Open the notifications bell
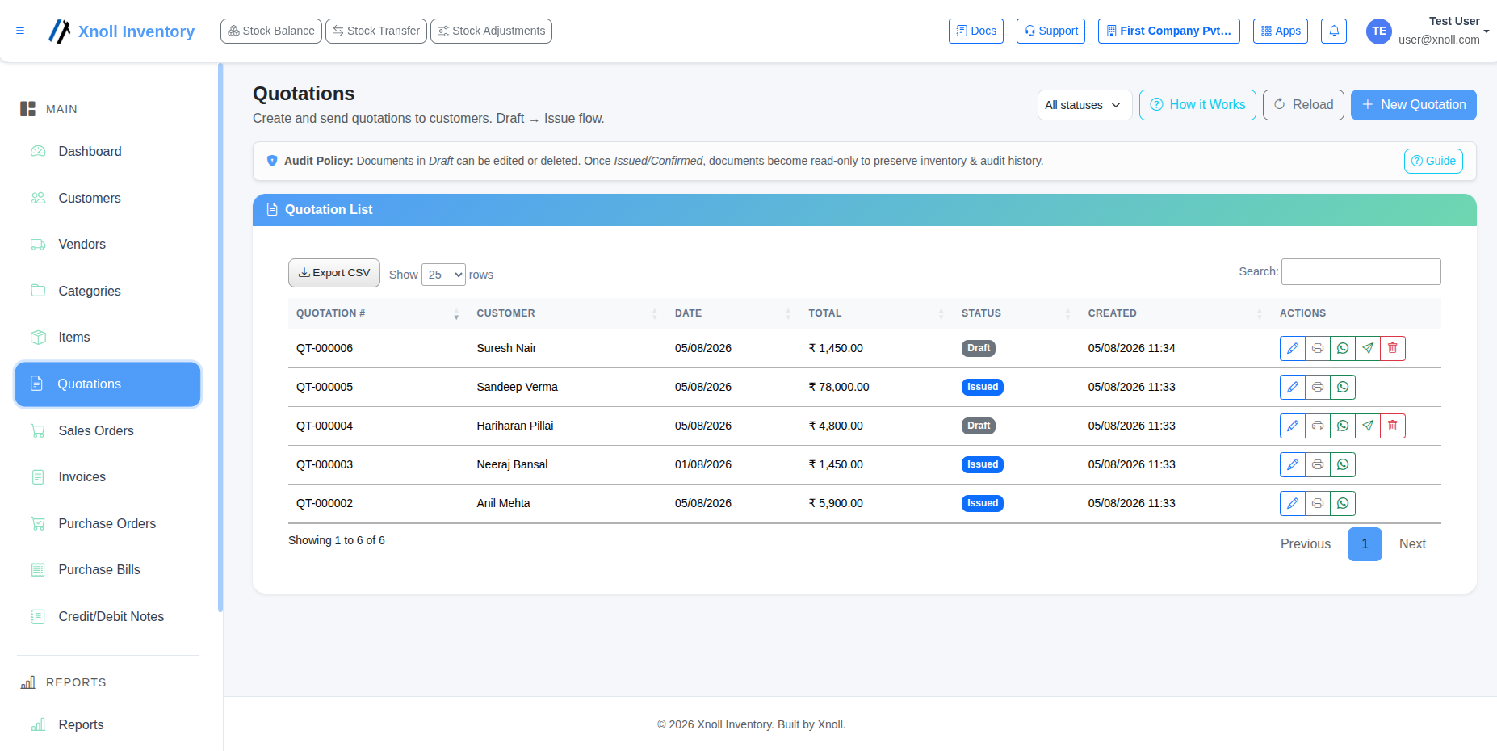This screenshot has width=1497, height=751. tap(1334, 31)
